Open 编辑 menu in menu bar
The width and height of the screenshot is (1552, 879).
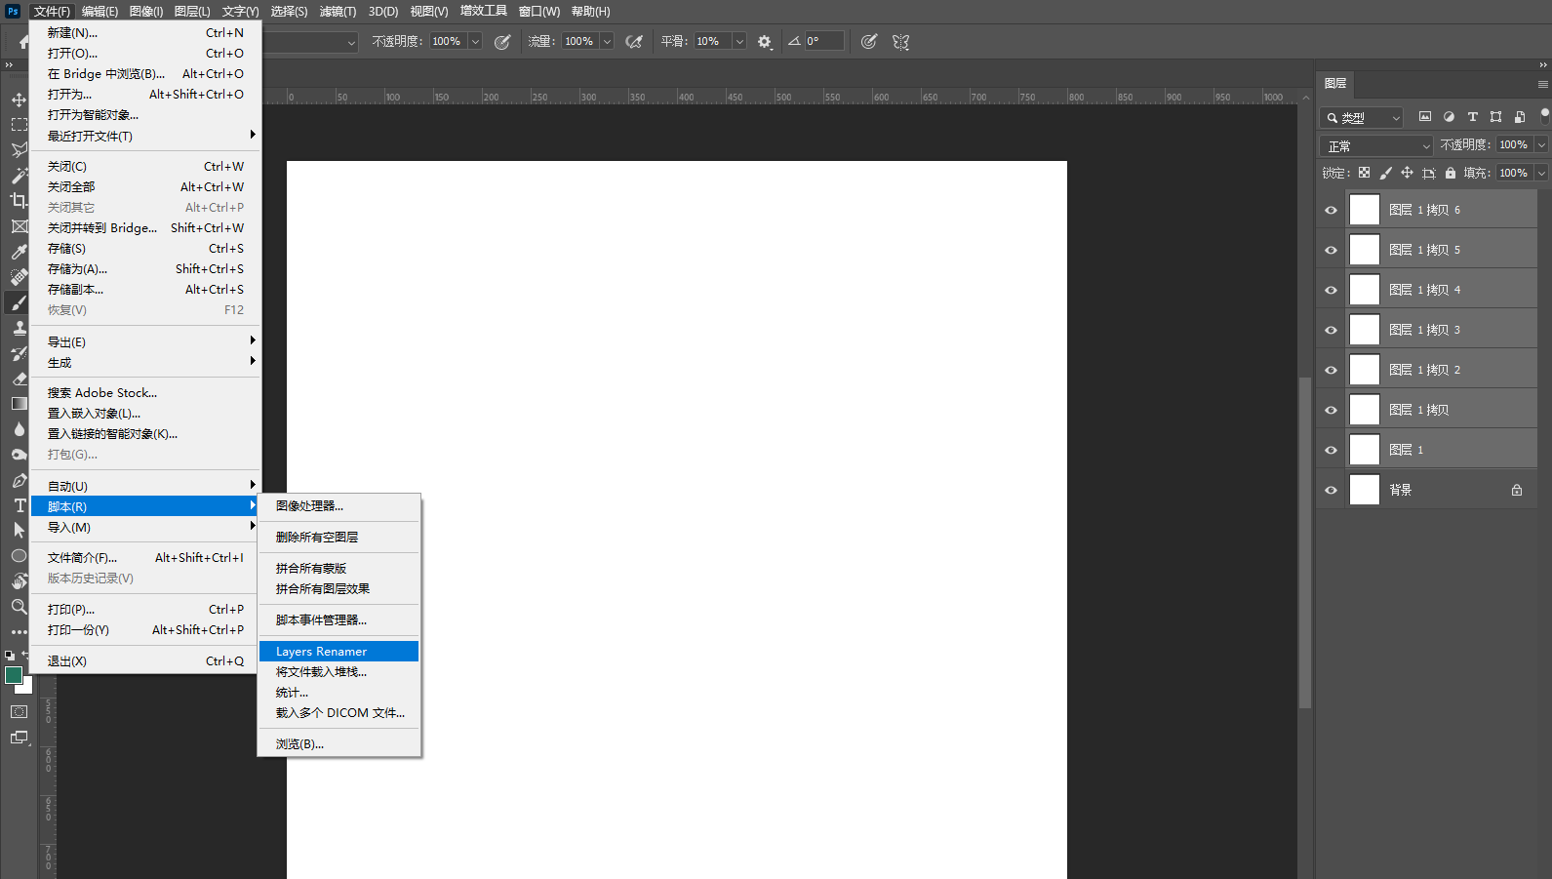tap(99, 12)
